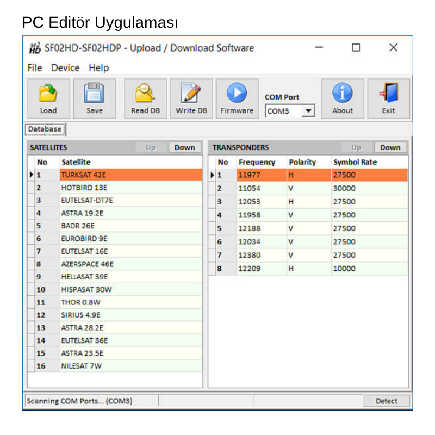
Task: Select transponder frequency 12188
Action: 262,228
